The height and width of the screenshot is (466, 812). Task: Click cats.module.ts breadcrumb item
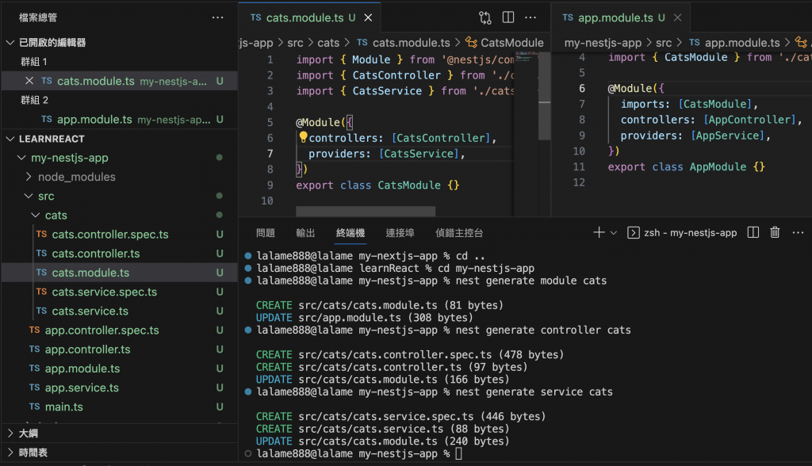pyautogui.click(x=404, y=43)
